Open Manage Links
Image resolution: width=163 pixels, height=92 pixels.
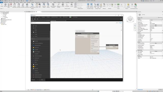(x=95, y=5)
